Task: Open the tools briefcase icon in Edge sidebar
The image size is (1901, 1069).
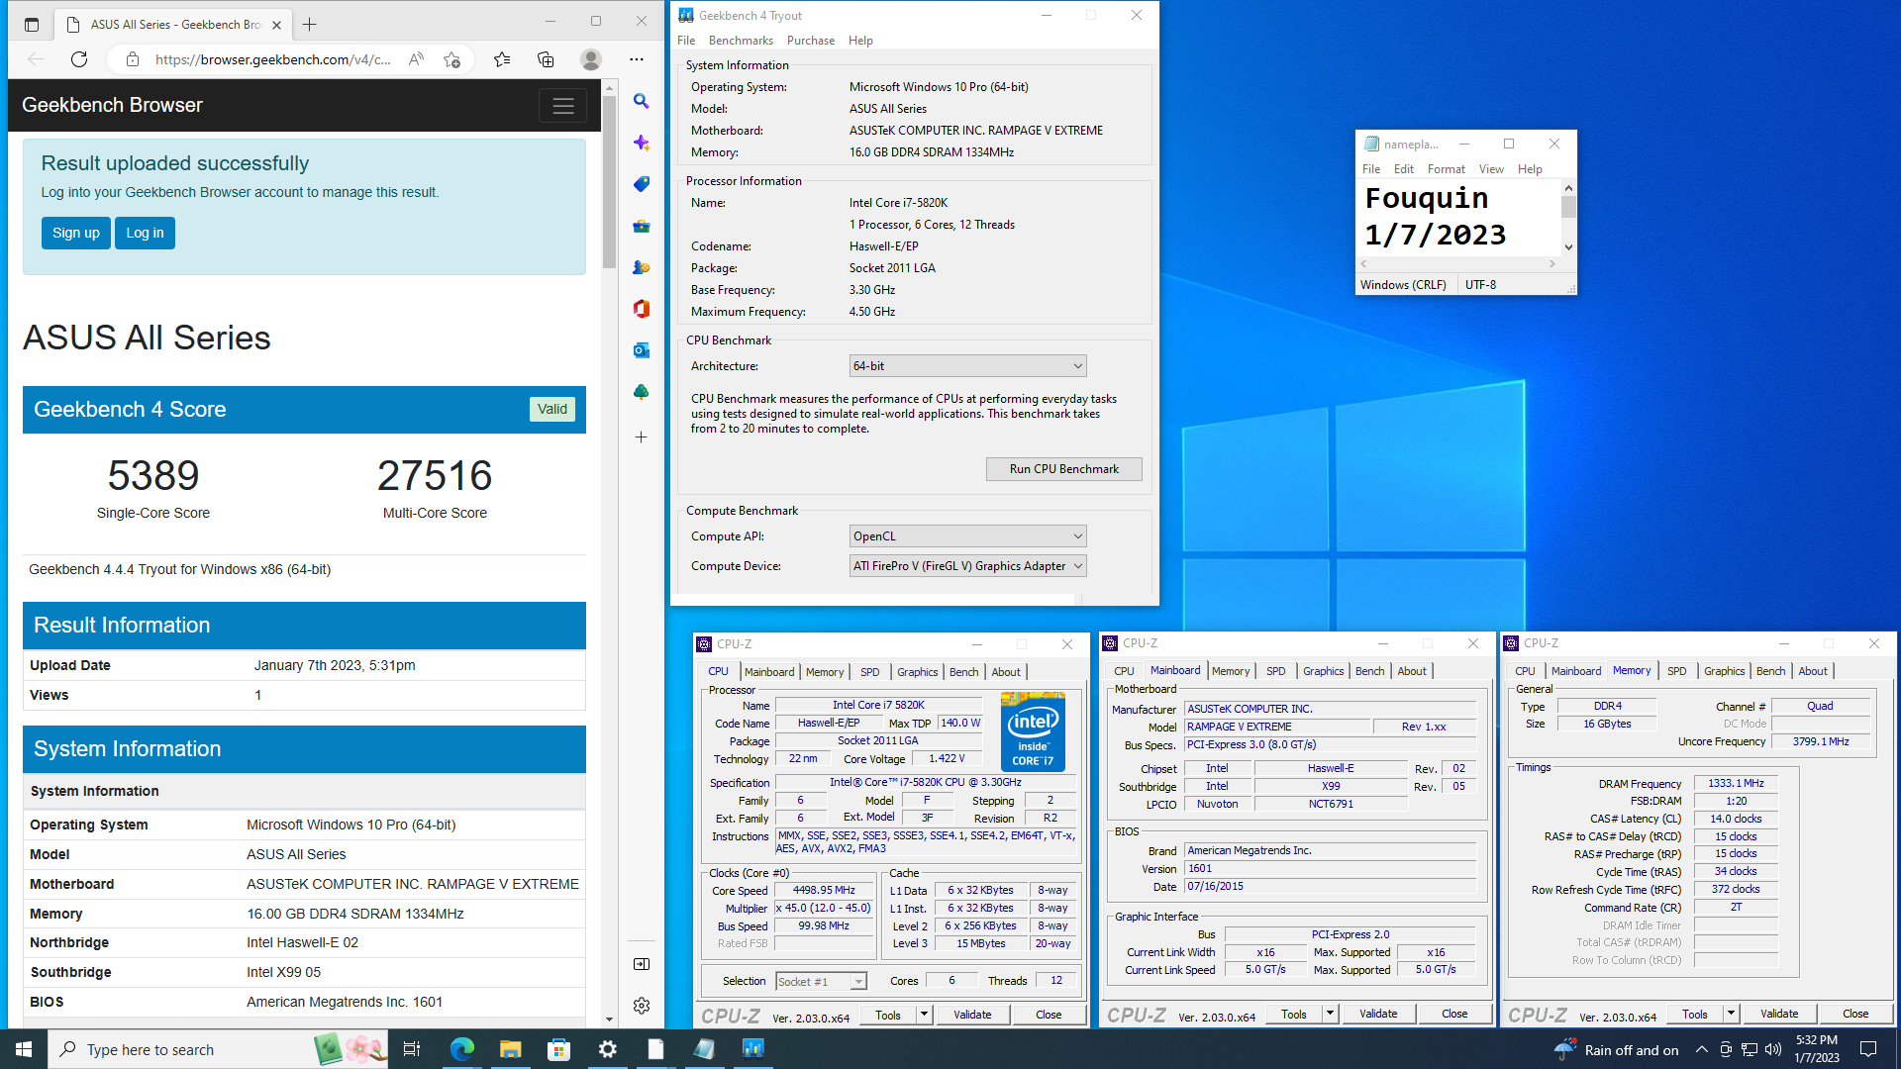Action: (x=642, y=226)
